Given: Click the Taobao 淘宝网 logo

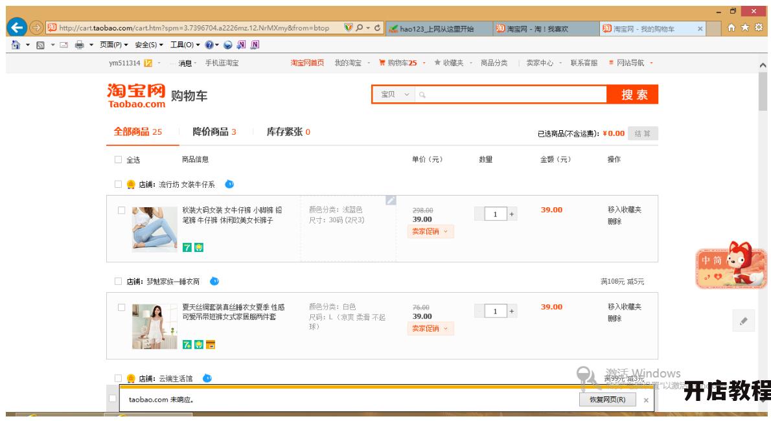Looking at the screenshot, I should click(136, 95).
